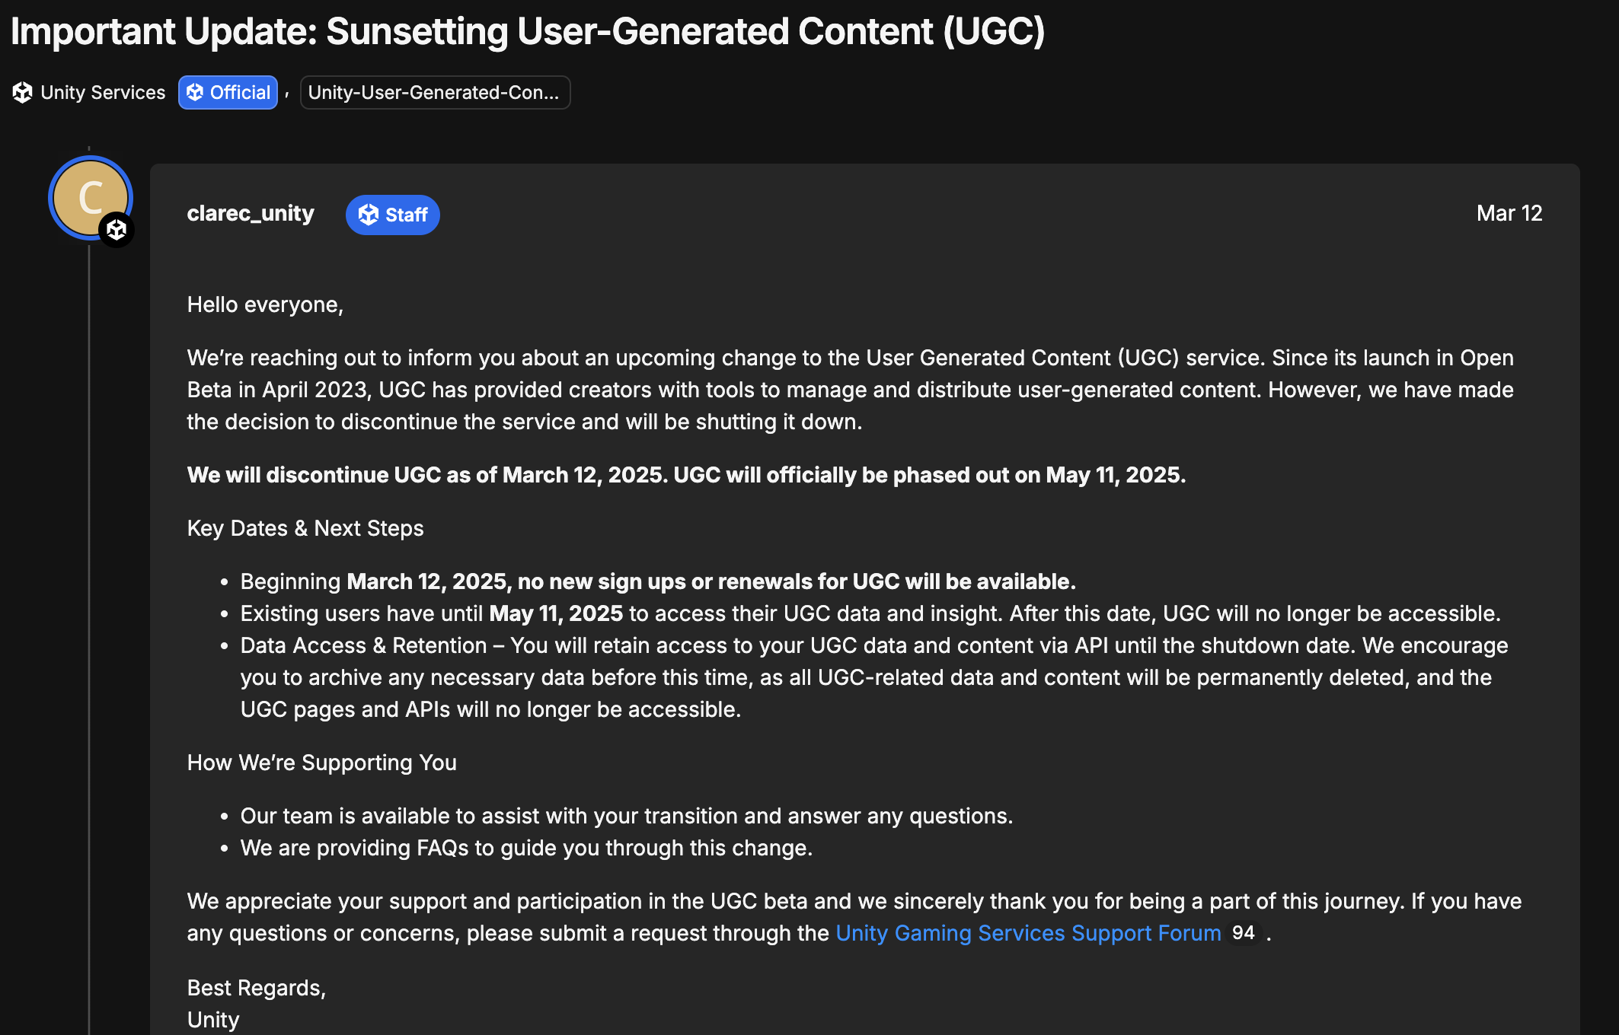1619x1035 pixels.
Task: Open the Unity-User-Generated-Con... tag
Action: 434,93
